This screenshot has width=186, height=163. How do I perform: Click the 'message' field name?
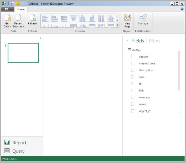click(x=144, y=98)
